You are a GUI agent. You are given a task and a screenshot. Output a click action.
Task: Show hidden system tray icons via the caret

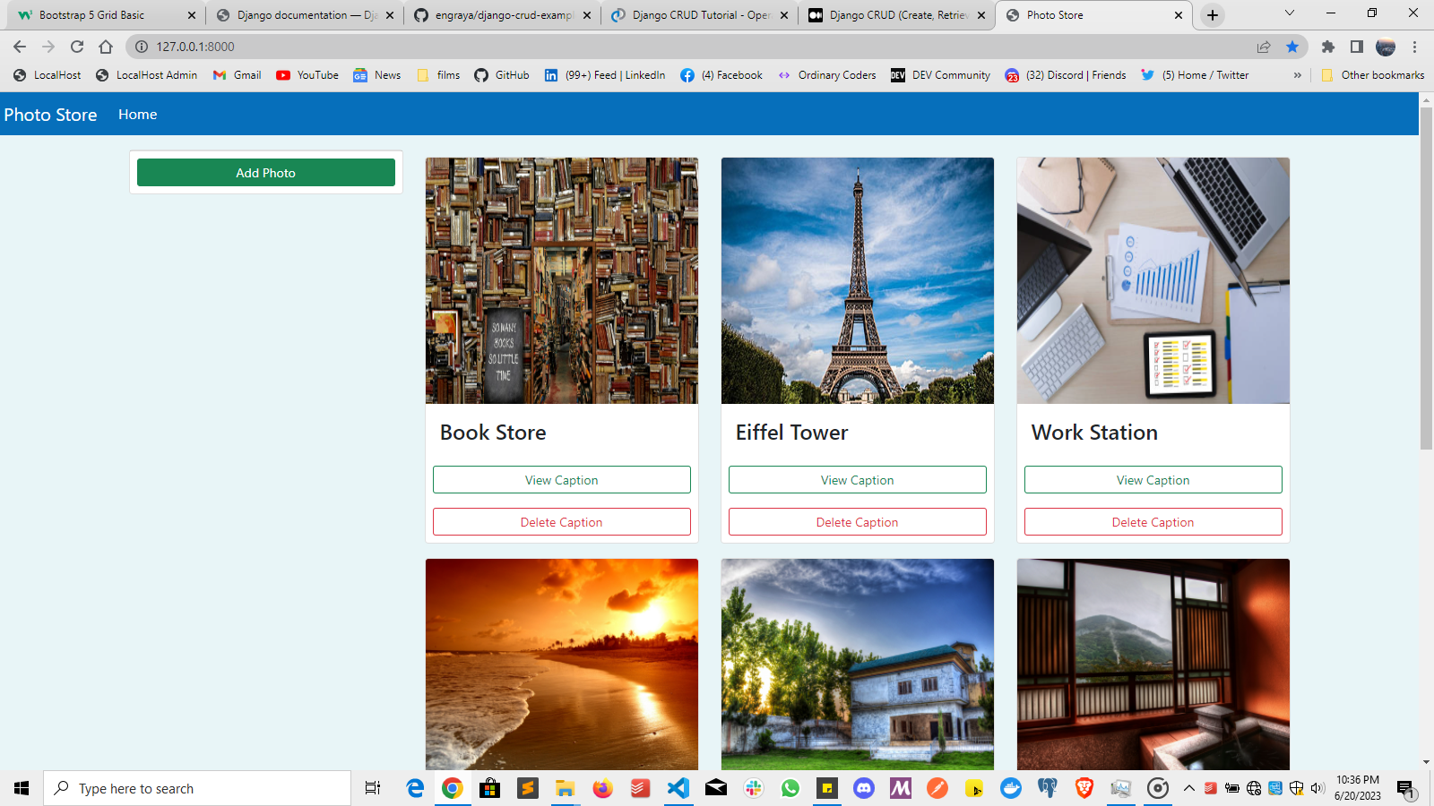point(1189,788)
